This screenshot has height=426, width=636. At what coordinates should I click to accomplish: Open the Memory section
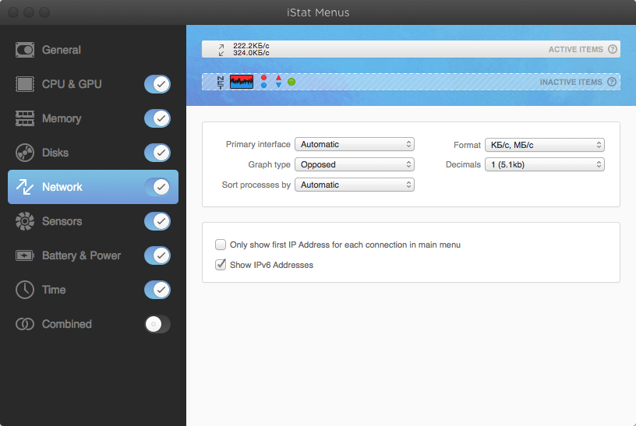coord(62,118)
